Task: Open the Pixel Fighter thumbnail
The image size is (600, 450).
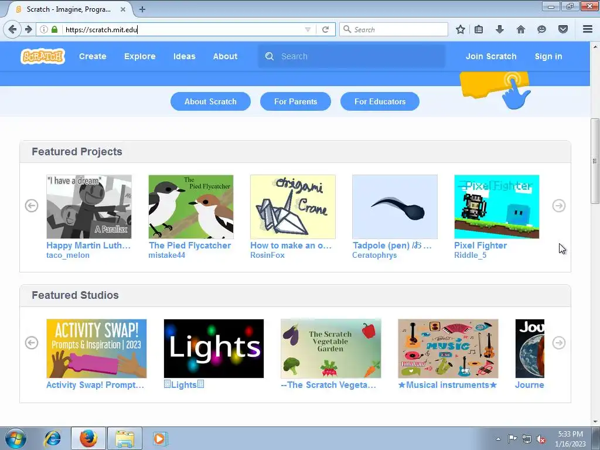Action: [x=497, y=207]
